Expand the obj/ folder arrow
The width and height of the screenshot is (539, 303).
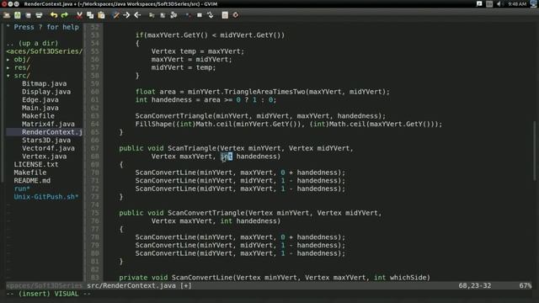pos(8,60)
